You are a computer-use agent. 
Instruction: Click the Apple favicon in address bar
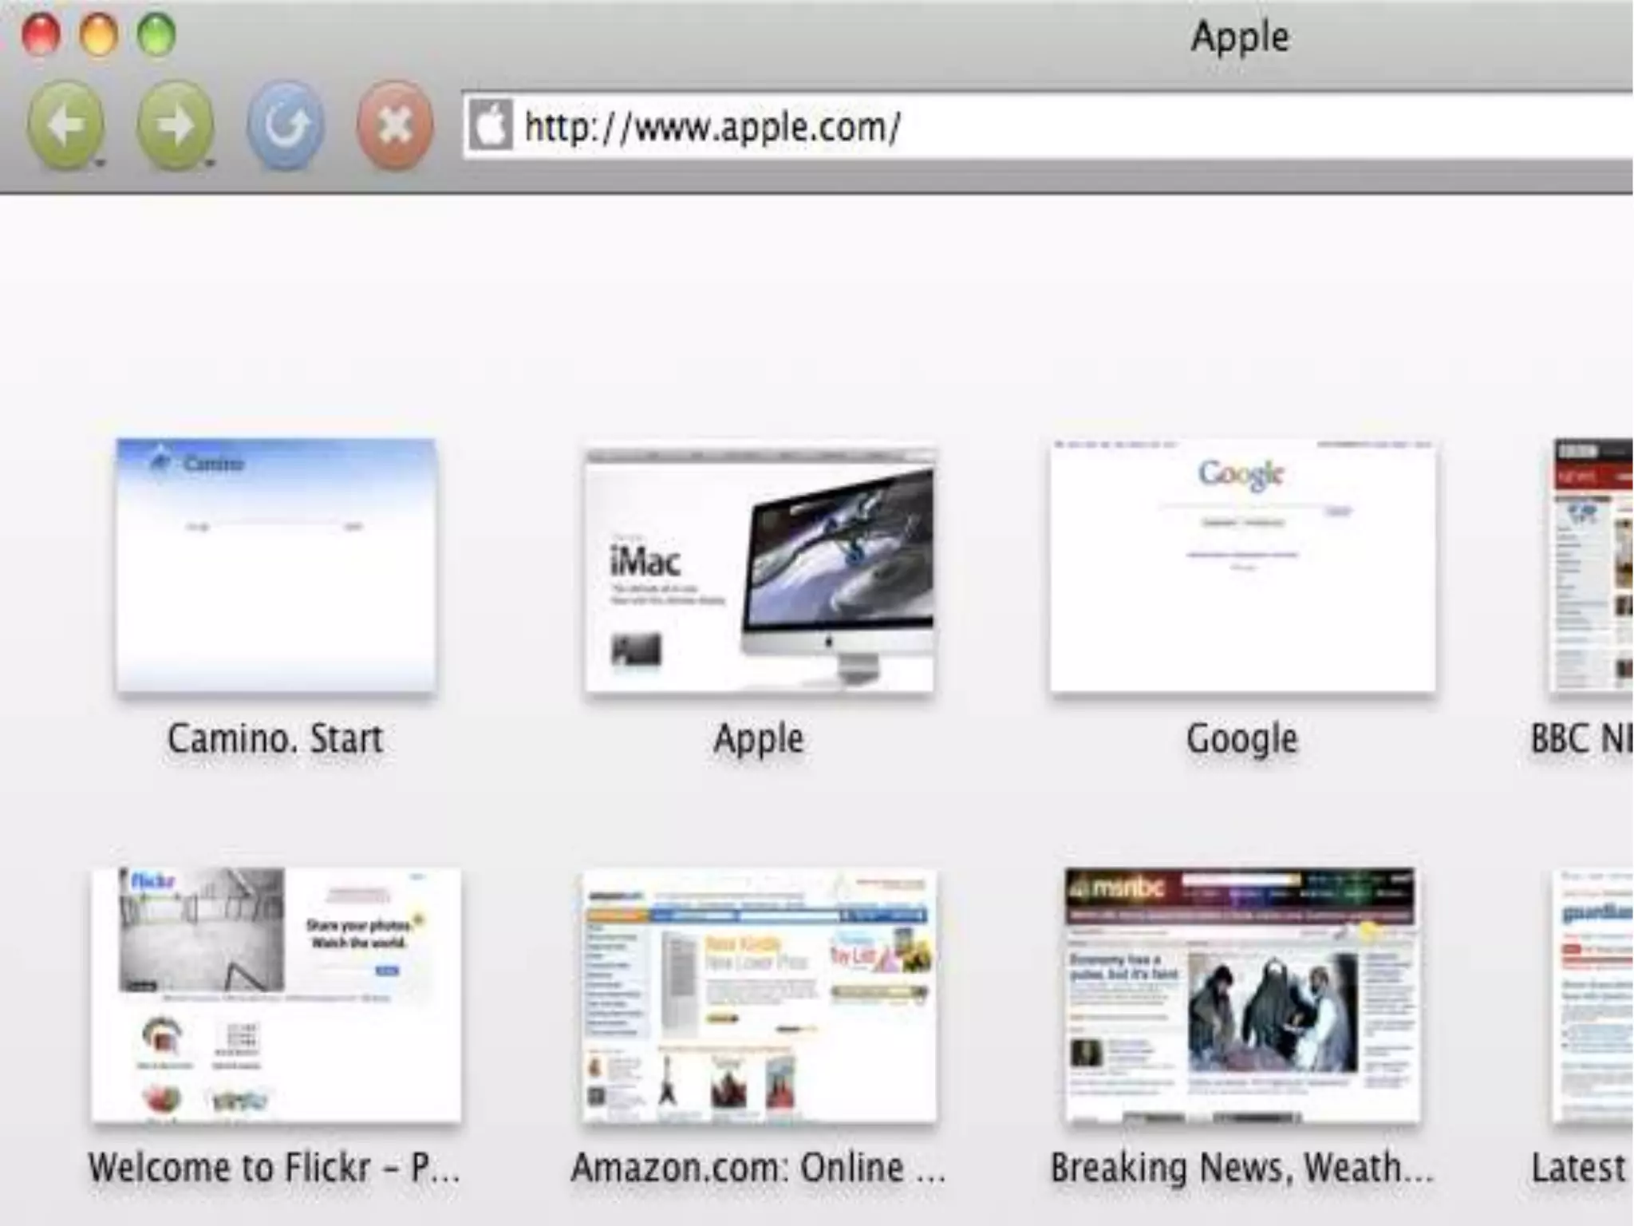[x=490, y=125]
